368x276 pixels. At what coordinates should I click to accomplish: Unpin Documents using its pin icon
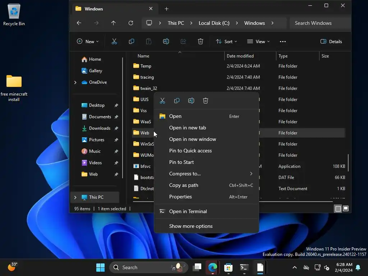click(x=116, y=117)
